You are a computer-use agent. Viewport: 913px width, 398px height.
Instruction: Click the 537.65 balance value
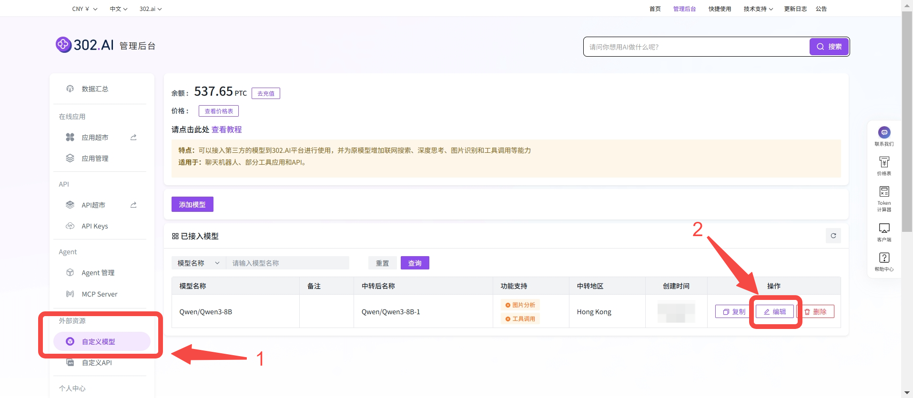coord(213,91)
